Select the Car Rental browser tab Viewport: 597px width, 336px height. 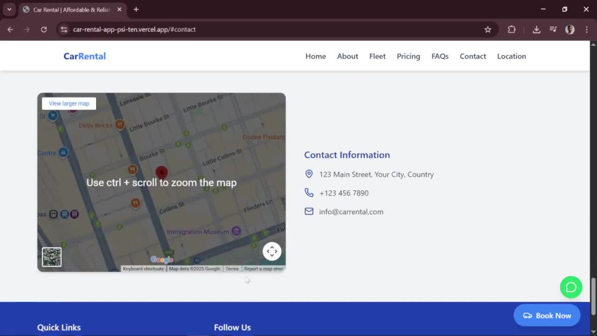72,10
